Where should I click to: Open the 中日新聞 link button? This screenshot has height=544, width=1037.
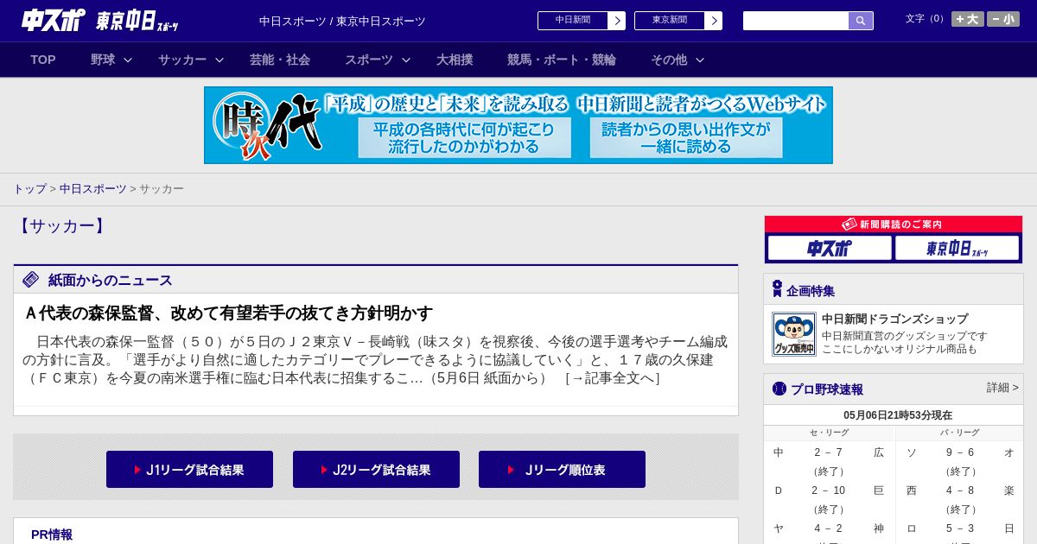click(x=573, y=21)
